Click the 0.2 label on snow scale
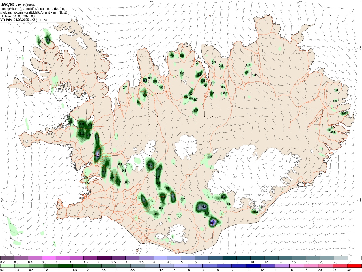The width and height of the screenshot is (362, 272). (x=3, y=262)
